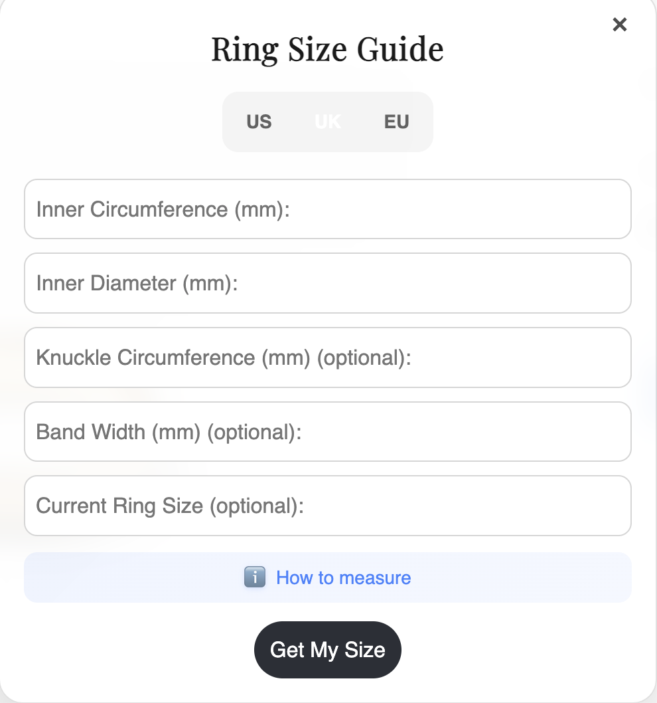Click the How to measure highlighted banner
The width and height of the screenshot is (657, 703).
(327, 577)
